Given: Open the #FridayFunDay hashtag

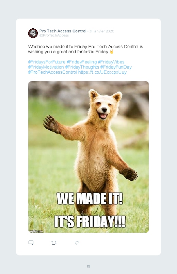Looking at the screenshot, I should (116, 67).
